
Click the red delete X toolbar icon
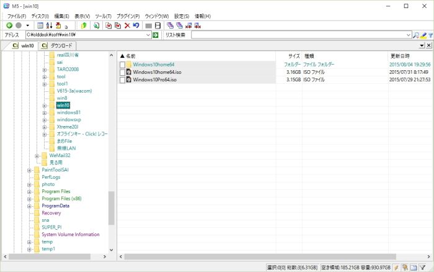click(127, 25)
